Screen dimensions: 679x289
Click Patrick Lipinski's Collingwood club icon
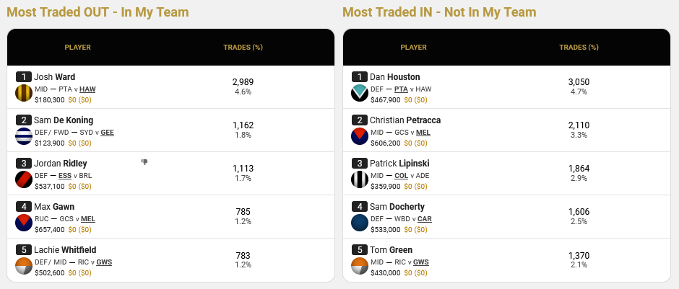tap(360, 179)
